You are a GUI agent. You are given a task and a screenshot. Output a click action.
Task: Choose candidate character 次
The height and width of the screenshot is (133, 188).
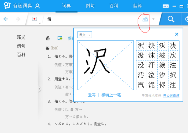click(x=173, y=55)
